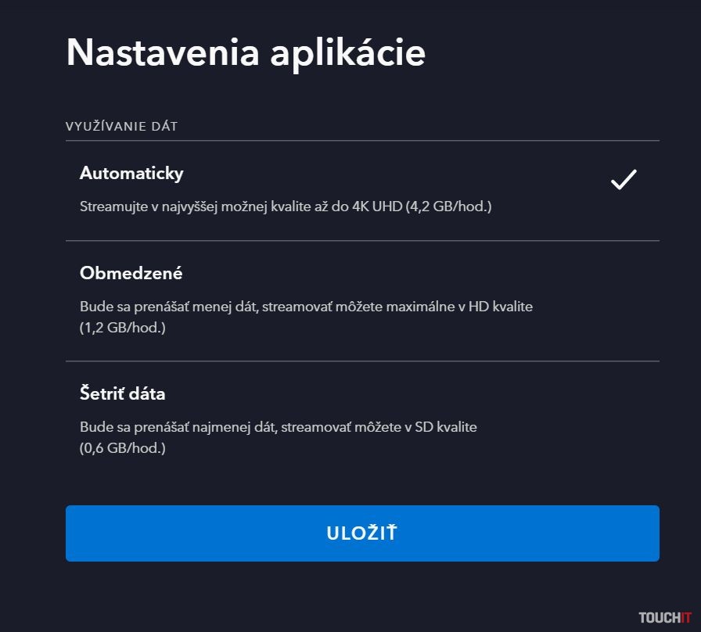
Task: Click the VYUŽÍVANIE DÁT section label
Action: tap(121, 126)
